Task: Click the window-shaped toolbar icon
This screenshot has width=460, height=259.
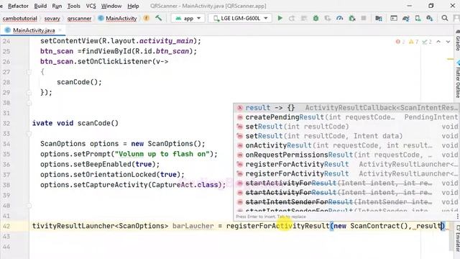Action: (x=394, y=18)
